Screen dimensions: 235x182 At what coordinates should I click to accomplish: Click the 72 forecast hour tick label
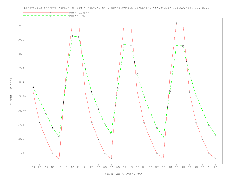(x=189, y=167)
